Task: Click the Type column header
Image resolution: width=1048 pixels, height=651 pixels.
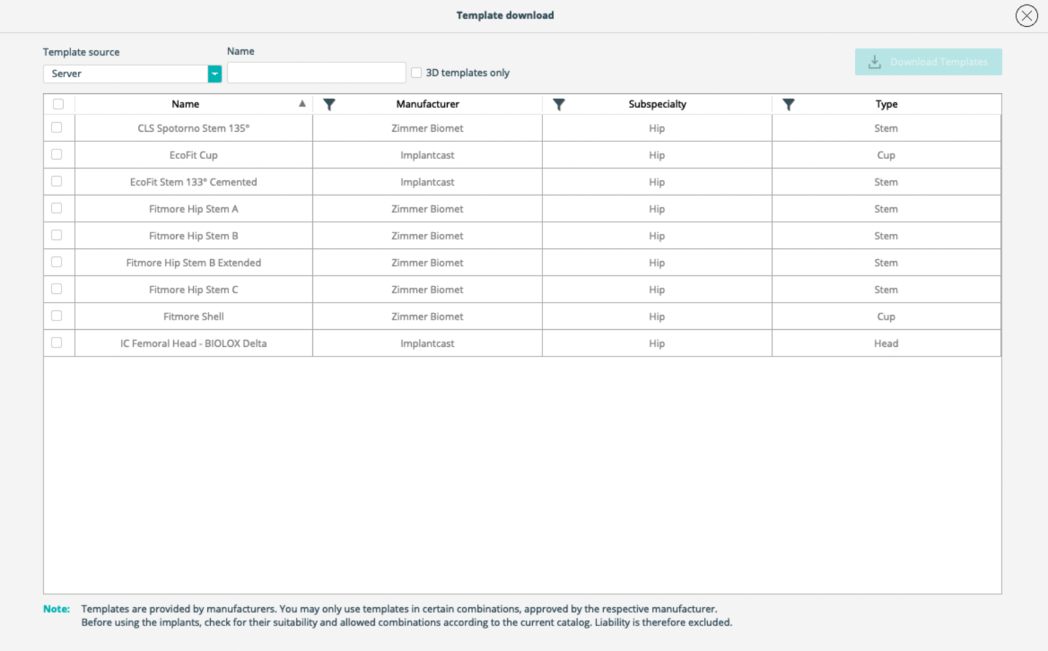Action: pos(886,104)
